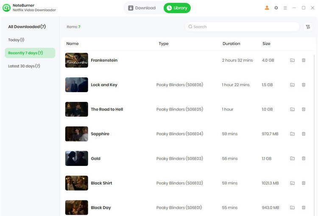Image resolution: width=318 pixels, height=216 pixels.
Task: Open the filter options icon
Action: coord(308,27)
